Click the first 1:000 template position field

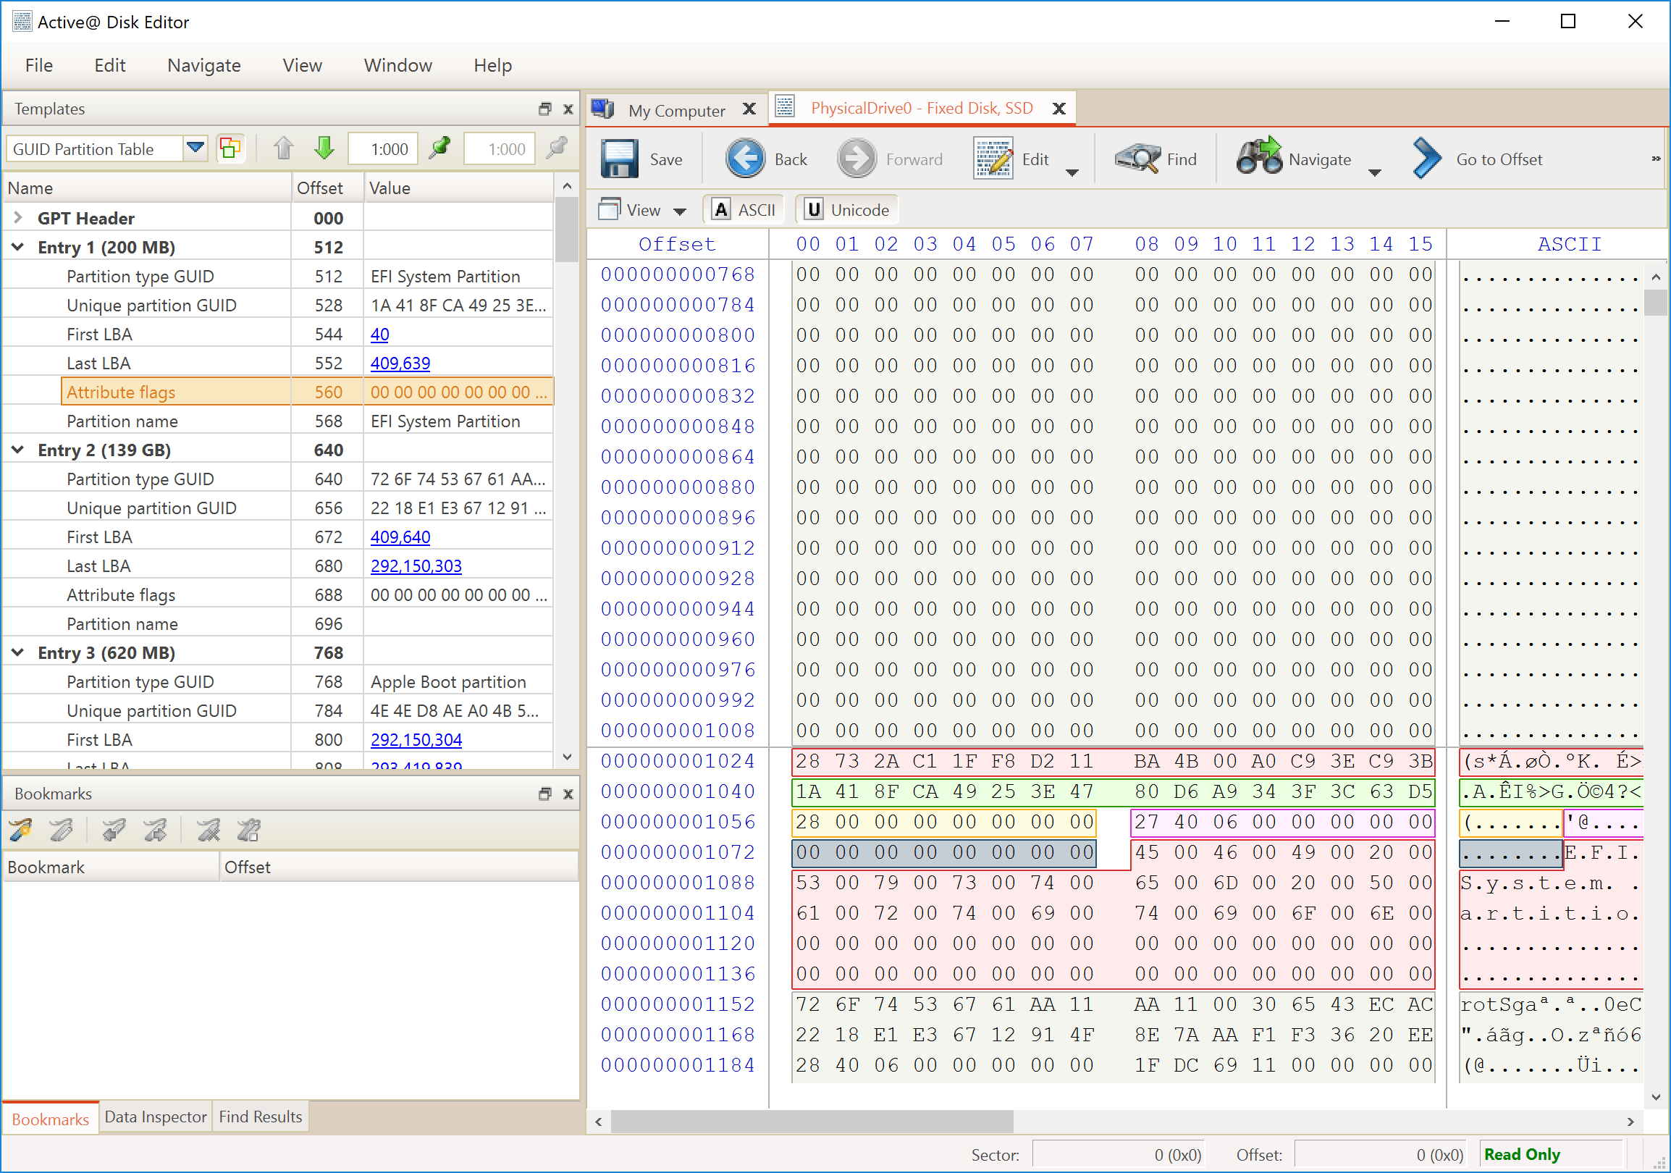click(384, 148)
